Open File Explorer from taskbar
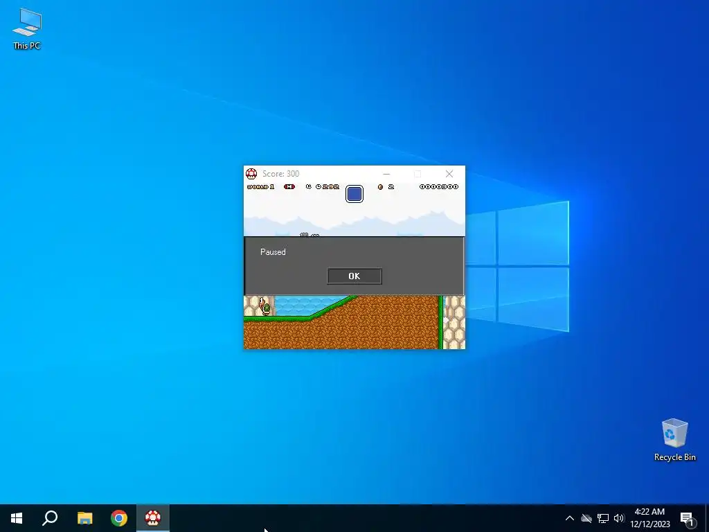Image resolution: width=709 pixels, height=532 pixels. (x=84, y=518)
